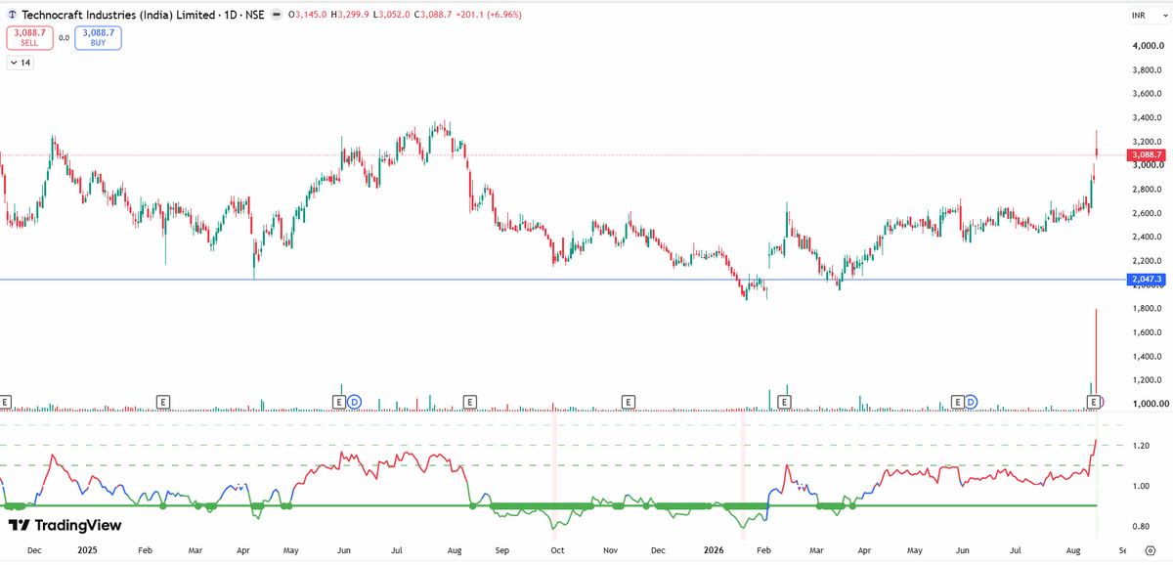The height and width of the screenshot is (565, 1173).
Task: Click the earnings E marker above Jun 2025
Action: tap(339, 402)
